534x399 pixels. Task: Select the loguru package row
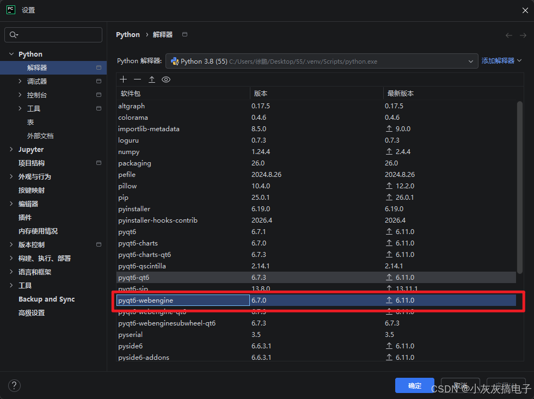tap(316, 140)
